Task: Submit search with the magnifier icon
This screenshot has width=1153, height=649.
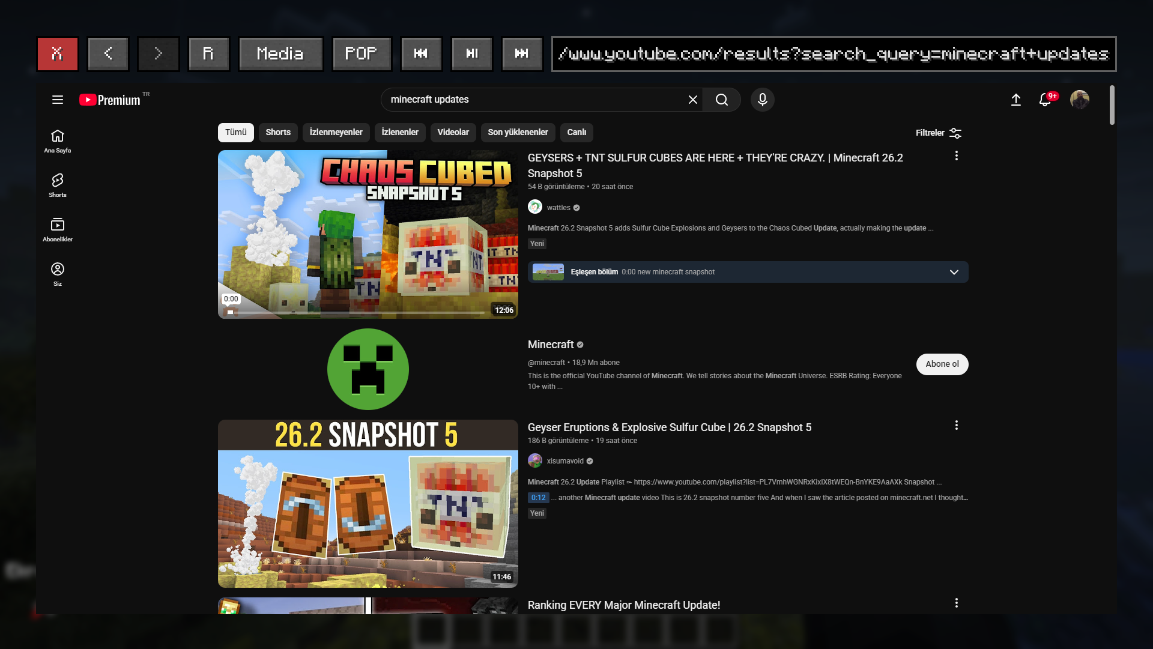Action: coord(722,100)
